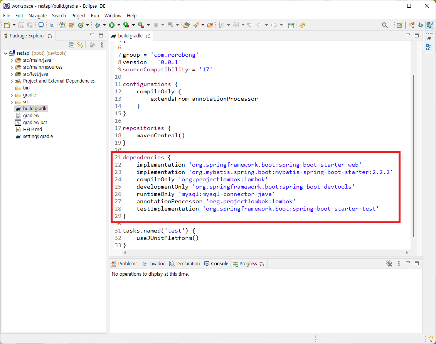Click the Coverage run icon
436x344 pixels.
pos(126,25)
